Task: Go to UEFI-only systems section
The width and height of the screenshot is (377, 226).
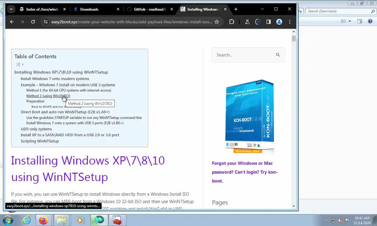Action: (36, 129)
